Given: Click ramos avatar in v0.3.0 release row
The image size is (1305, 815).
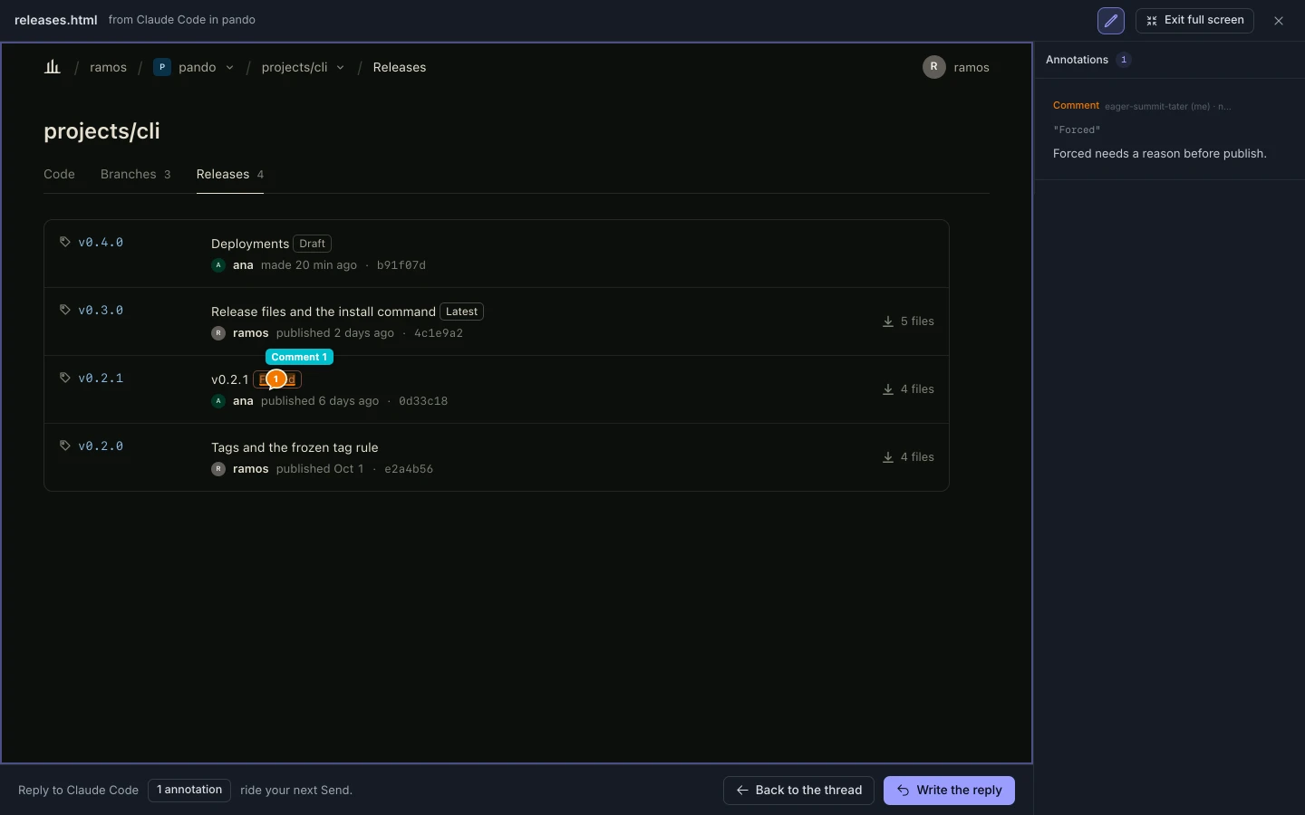Looking at the screenshot, I should click(x=218, y=333).
